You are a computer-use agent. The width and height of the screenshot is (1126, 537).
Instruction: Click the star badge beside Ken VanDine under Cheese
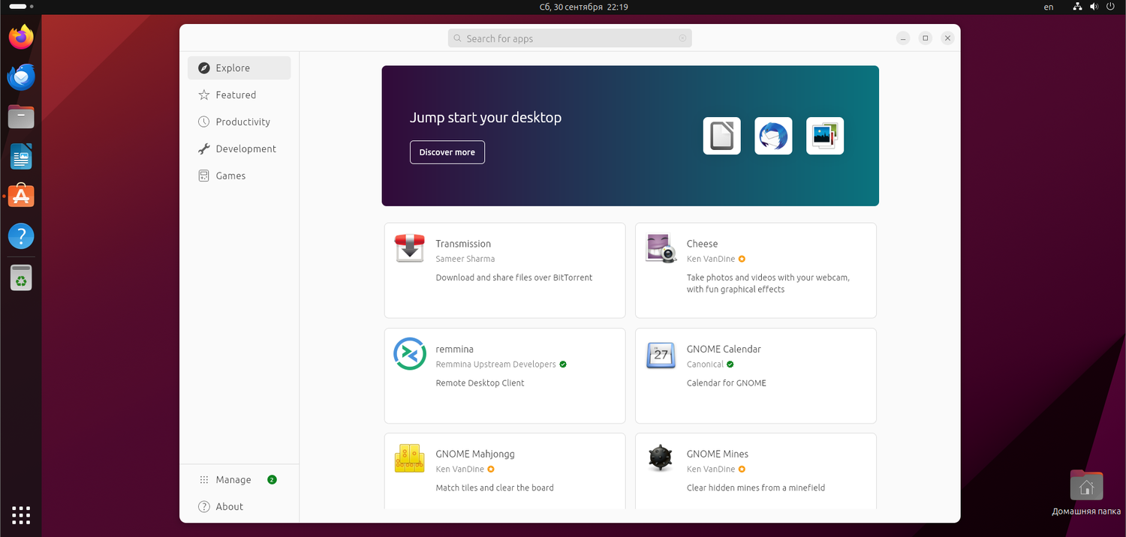tap(742, 259)
